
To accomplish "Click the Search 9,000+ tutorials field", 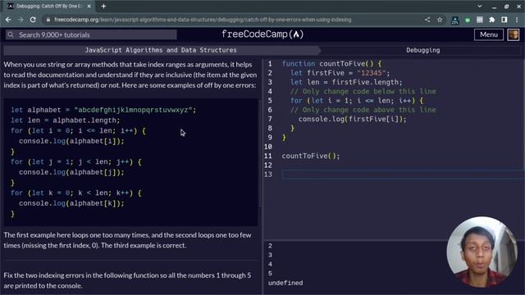I will (x=91, y=34).
